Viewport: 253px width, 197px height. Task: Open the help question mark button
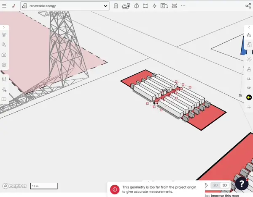click(242, 184)
